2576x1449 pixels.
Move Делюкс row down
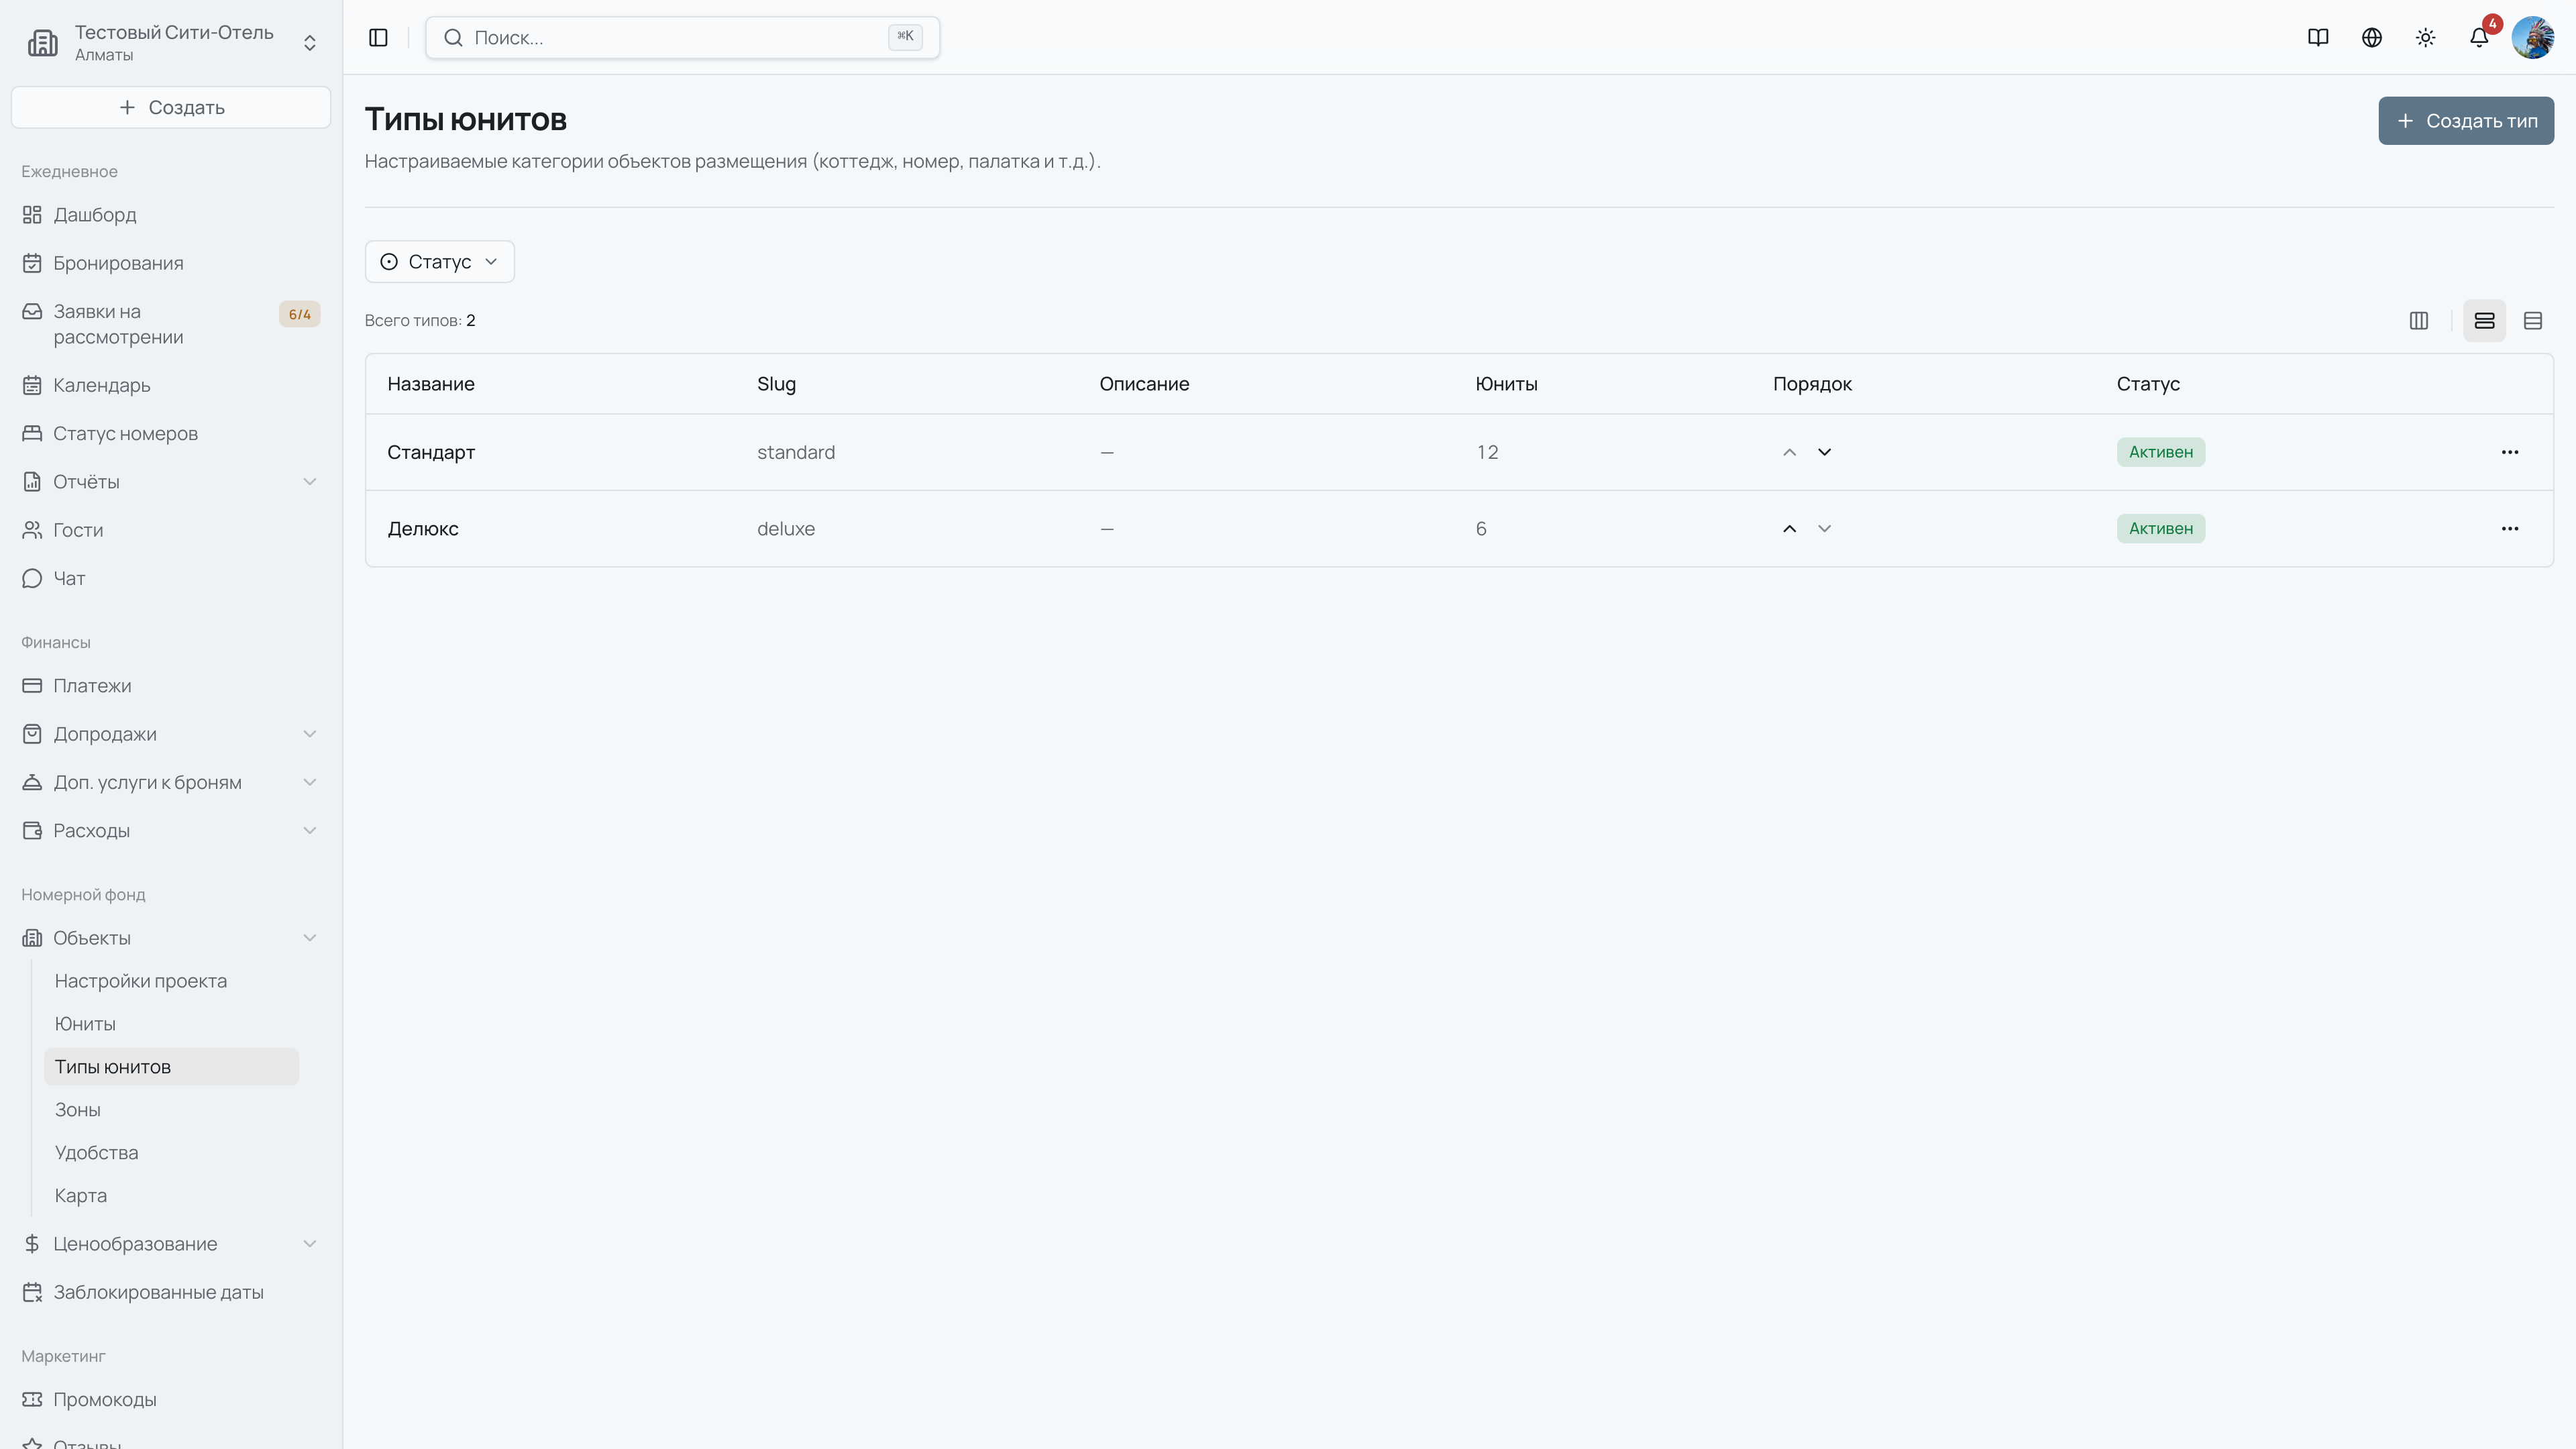click(x=1825, y=529)
